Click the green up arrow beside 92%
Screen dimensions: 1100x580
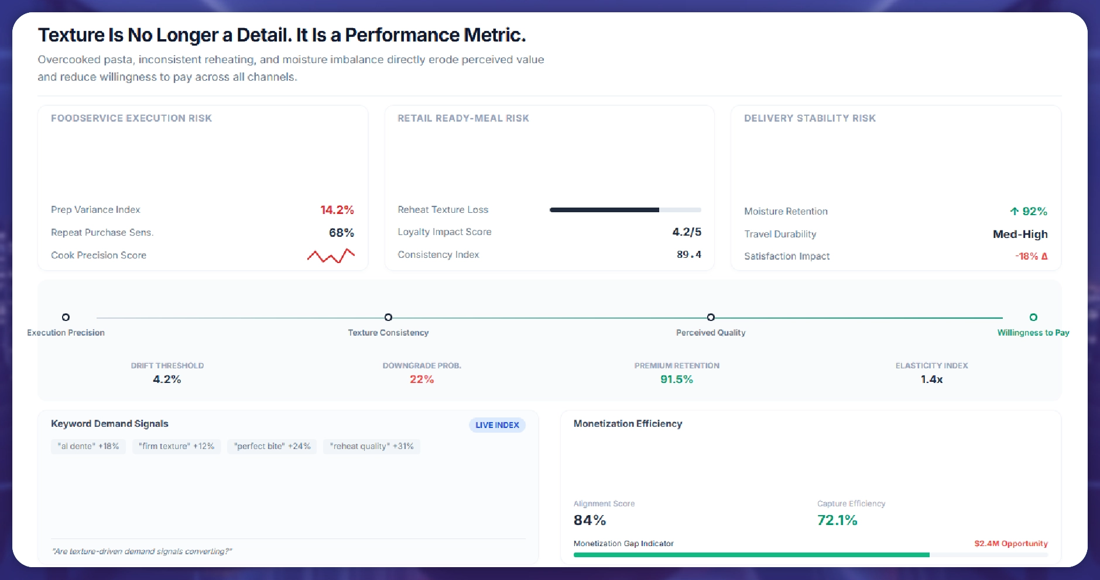[1015, 211]
